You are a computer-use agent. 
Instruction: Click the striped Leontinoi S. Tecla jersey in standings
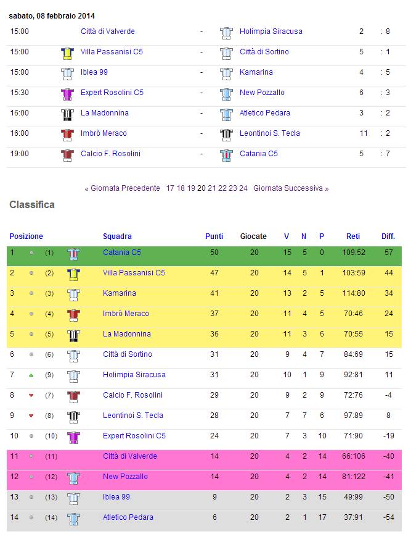73,417
